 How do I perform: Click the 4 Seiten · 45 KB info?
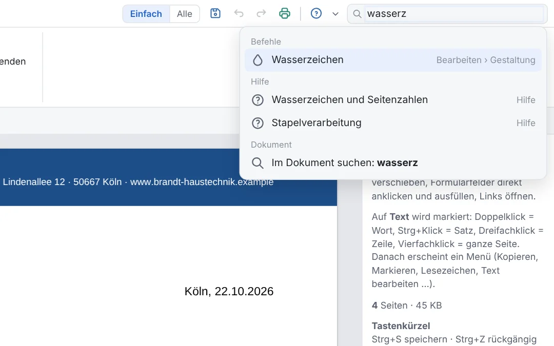click(407, 306)
